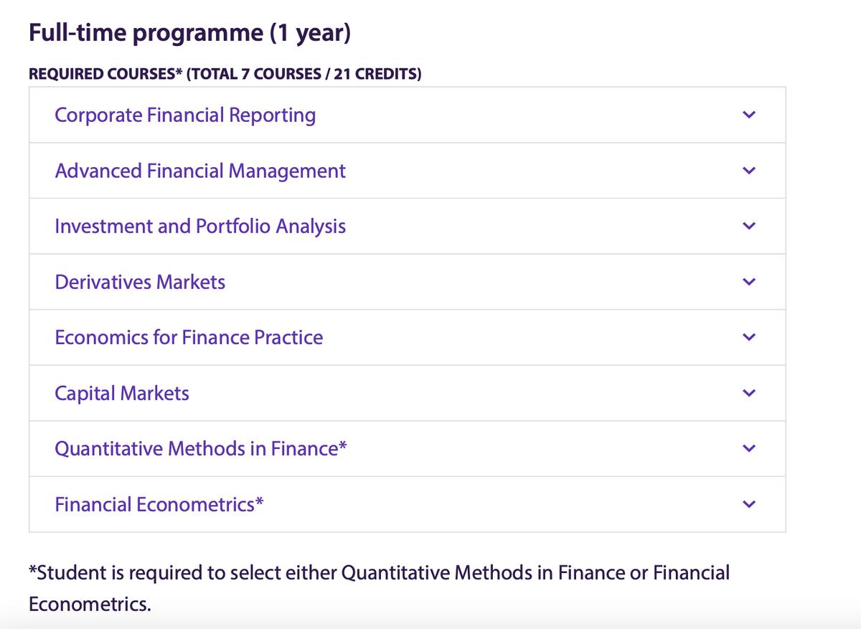Open the Corporate Financial Reporting course title
Viewport: 861px width, 629px height.
pos(185,115)
